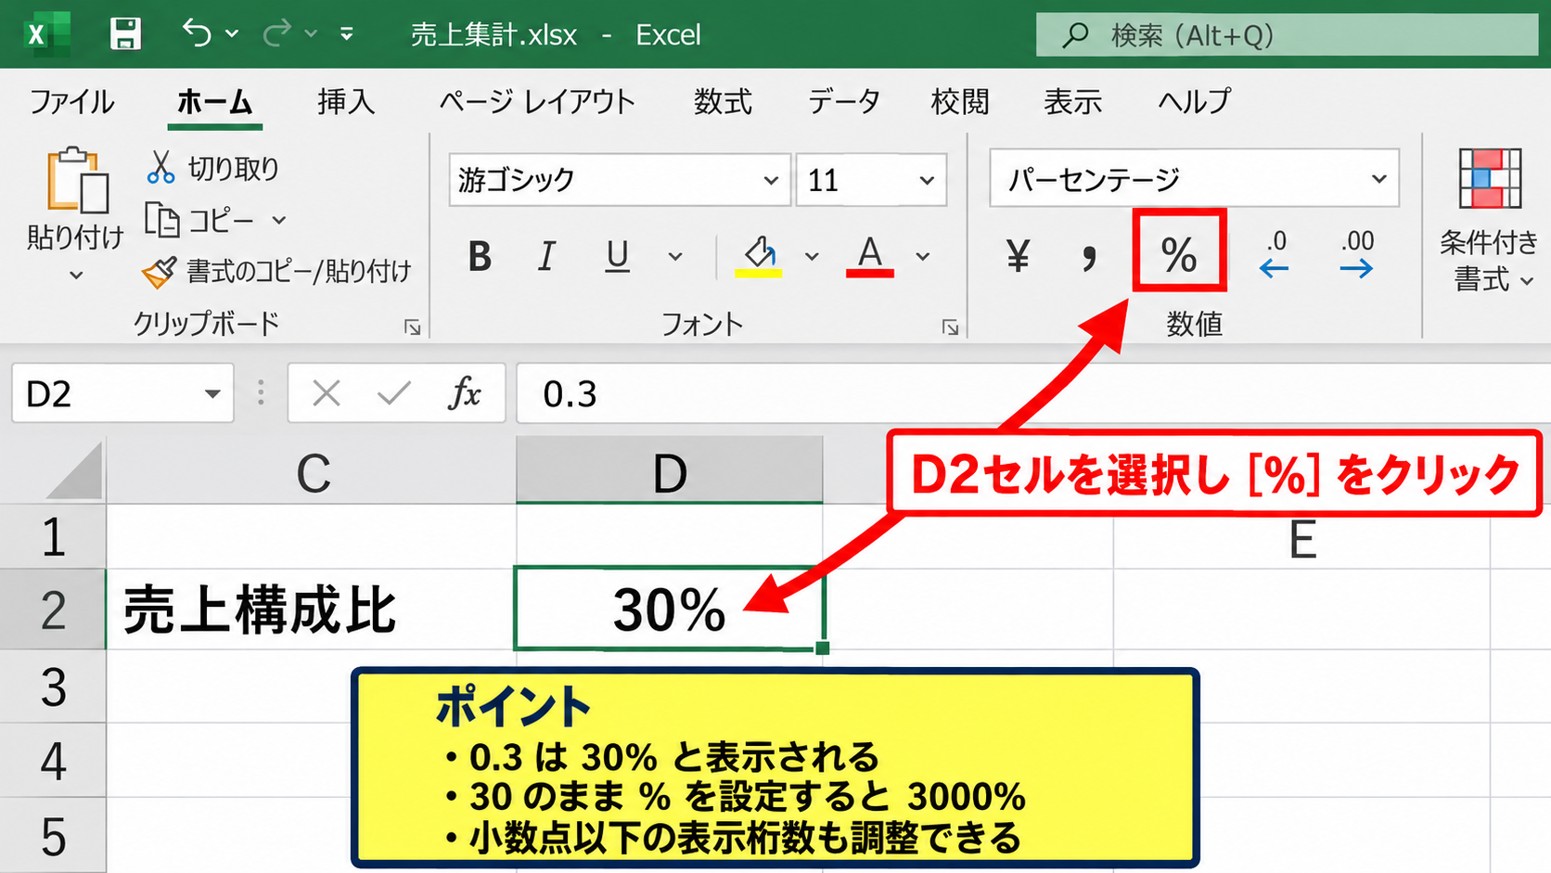Image resolution: width=1551 pixels, height=873 pixels.
Task: Click the Undo arrow icon
Action: 197,33
